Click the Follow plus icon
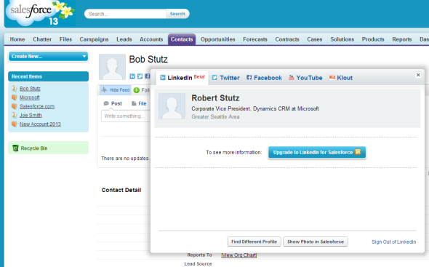This screenshot has width=429, height=267. (136, 90)
